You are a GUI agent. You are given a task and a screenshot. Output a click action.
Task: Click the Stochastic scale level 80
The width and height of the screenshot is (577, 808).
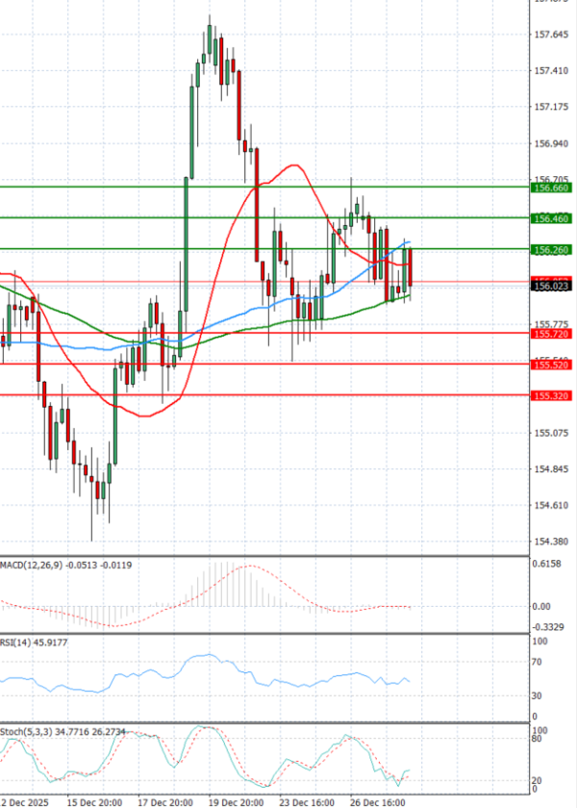pyautogui.click(x=540, y=741)
